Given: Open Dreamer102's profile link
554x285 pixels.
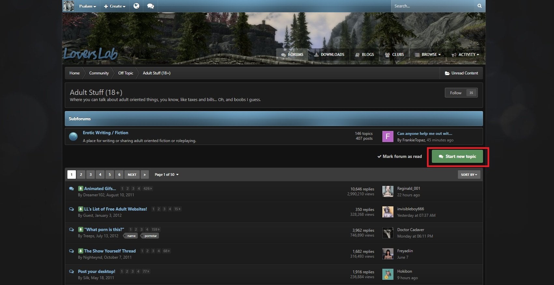Looking at the screenshot, I should tap(94, 195).
